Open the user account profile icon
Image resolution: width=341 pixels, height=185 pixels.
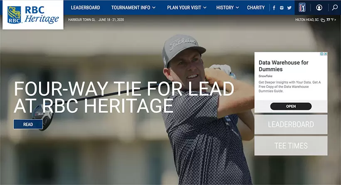tap(319, 7)
